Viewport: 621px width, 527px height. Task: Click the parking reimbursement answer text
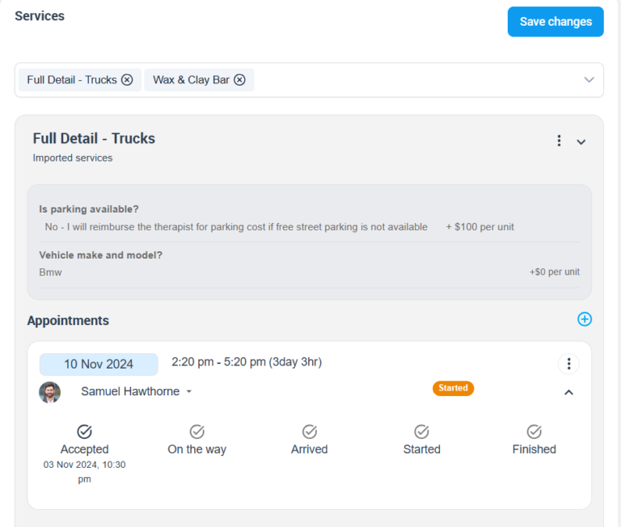point(236,227)
